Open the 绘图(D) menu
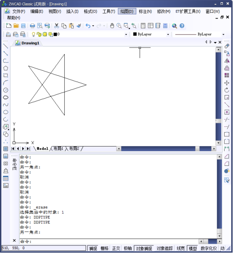The height and width of the screenshot is (253, 233). pyautogui.click(x=127, y=11)
